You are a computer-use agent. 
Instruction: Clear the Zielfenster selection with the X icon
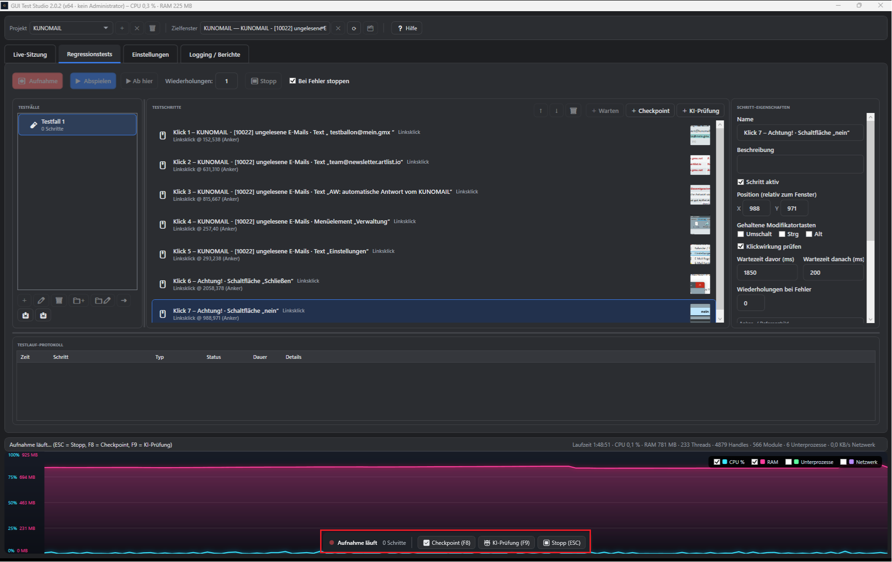[338, 28]
